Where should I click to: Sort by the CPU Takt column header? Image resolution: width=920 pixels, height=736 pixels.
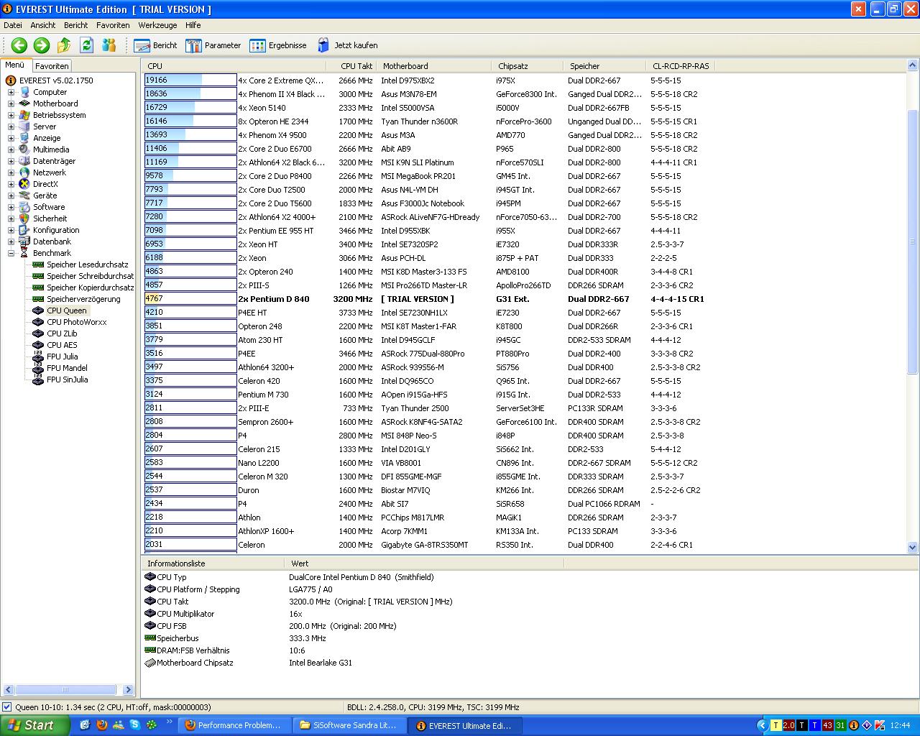(351, 66)
